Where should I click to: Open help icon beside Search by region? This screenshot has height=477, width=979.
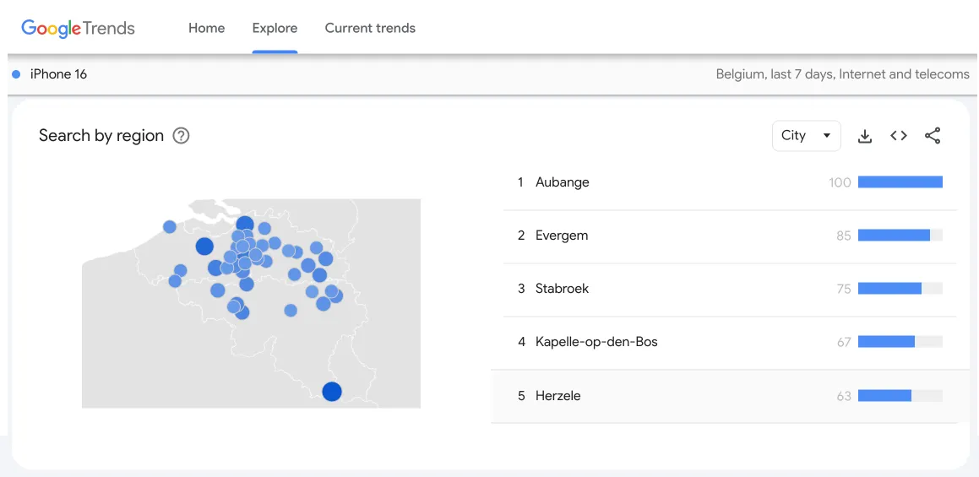coord(181,135)
